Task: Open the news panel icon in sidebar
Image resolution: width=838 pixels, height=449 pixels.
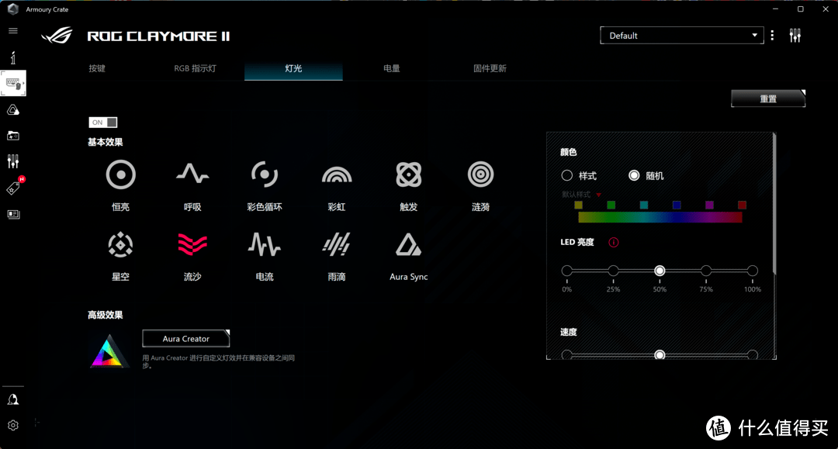Action: click(x=13, y=214)
